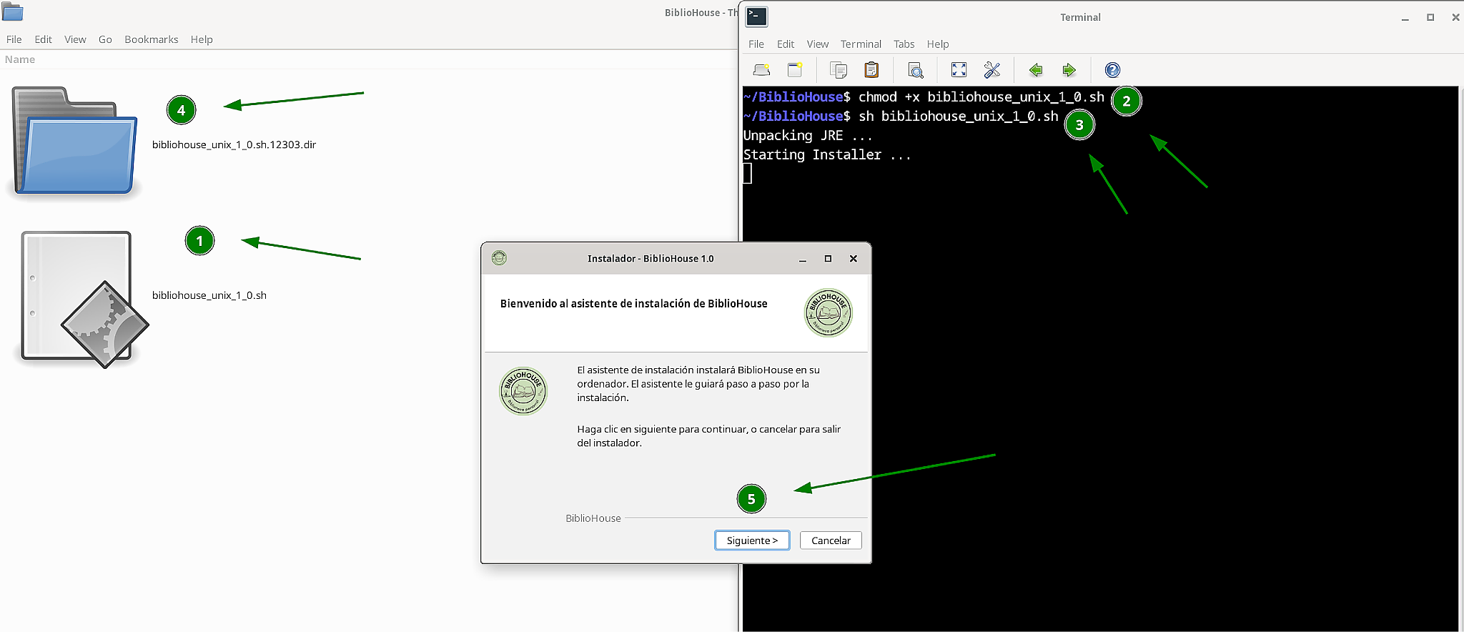Click the Paste clipboard icon in Terminal
The height and width of the screenshot is (632, 1464).
[871, 70]
